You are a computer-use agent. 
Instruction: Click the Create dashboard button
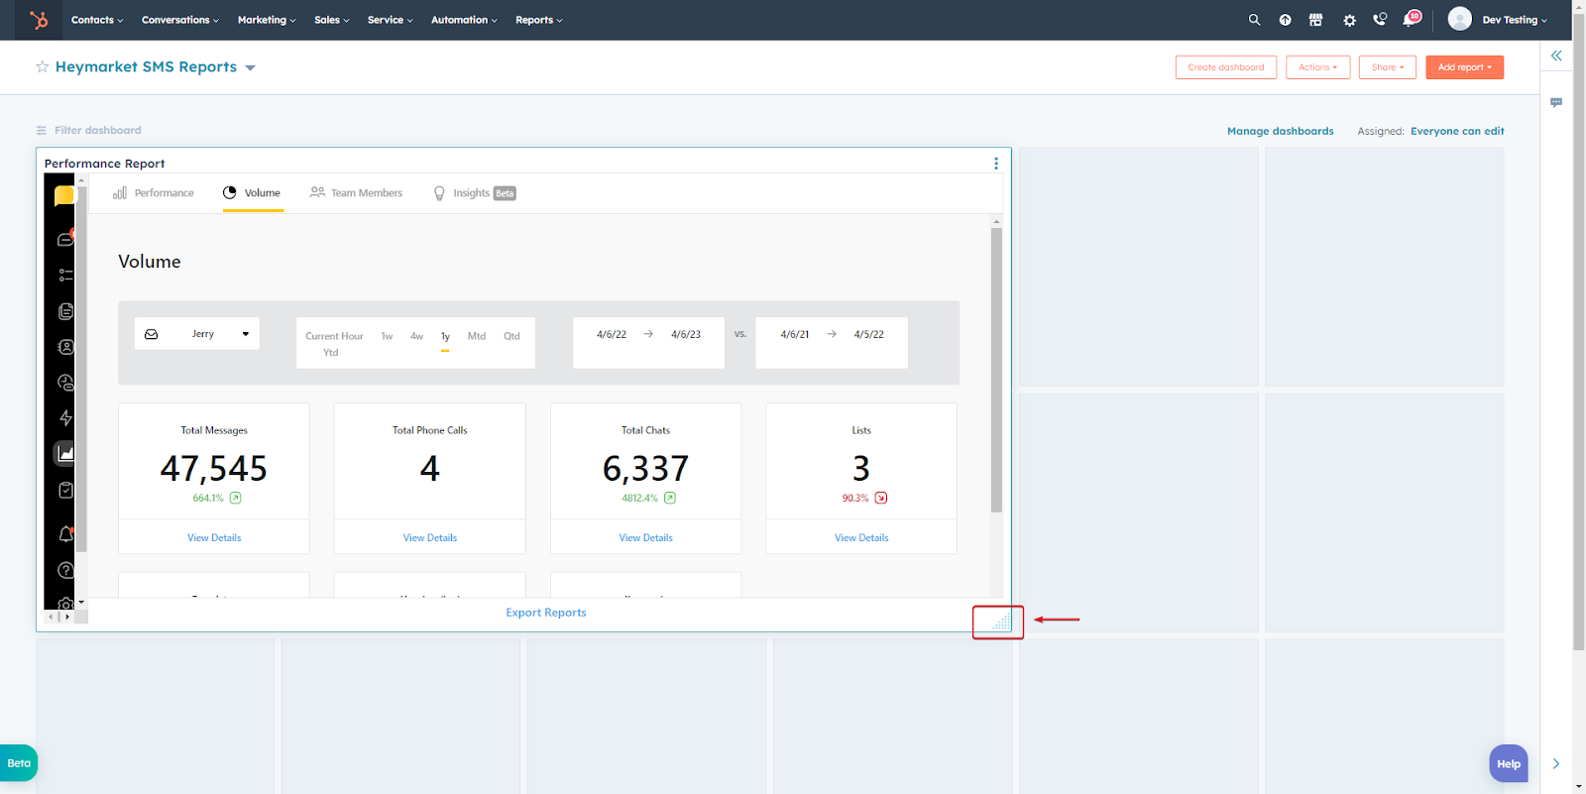pyautogui.click(x=1226, y=67)
